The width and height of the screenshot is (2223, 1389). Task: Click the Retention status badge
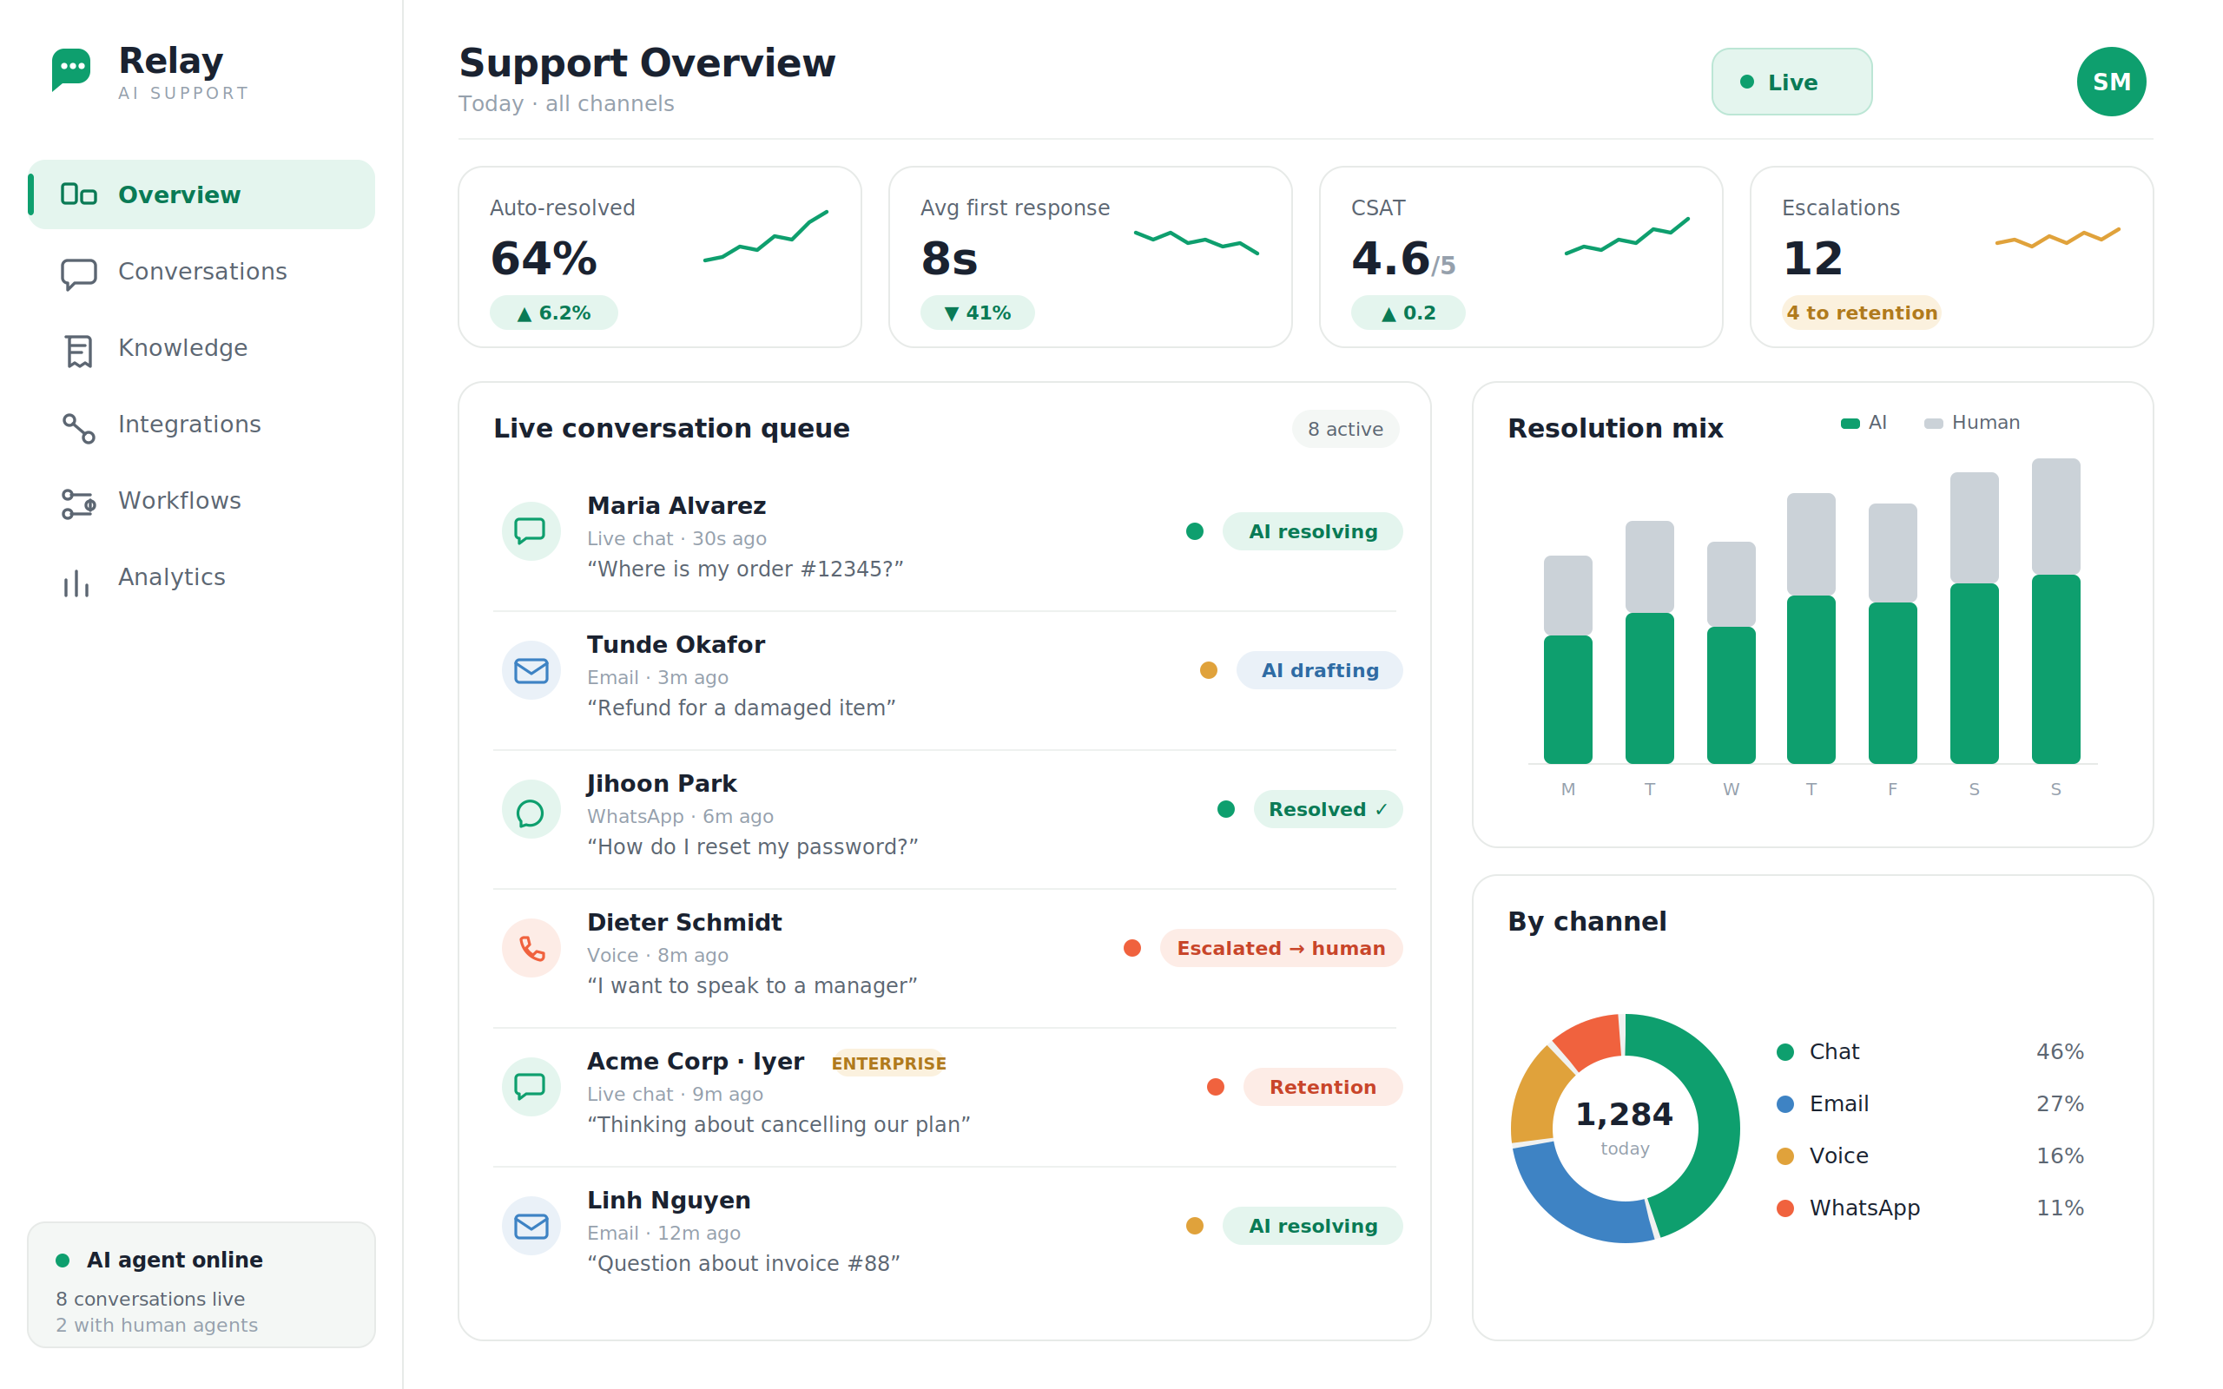tap(1322, 1087)
